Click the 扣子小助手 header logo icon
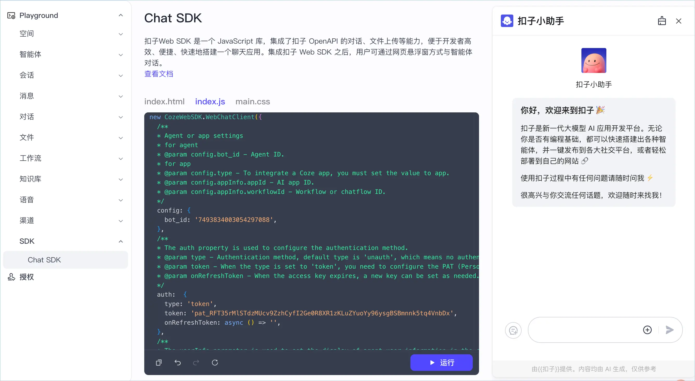This screenshot has height=381, width=695. (507, 21)
